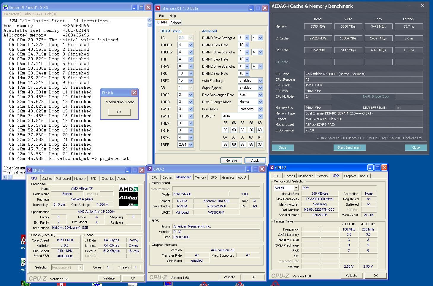Screen dimensions: 433x286
Task: Open the Super Bypass dropdown
Action: [x=260, y=88]
